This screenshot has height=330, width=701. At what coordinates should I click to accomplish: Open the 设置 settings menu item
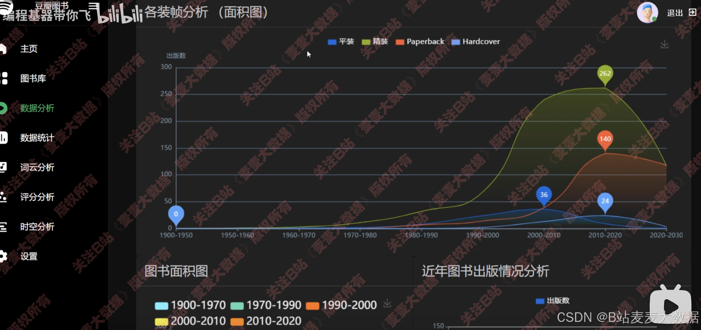coord(29,256)
